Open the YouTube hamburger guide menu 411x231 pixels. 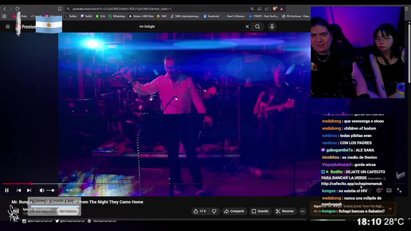point(8,27)
